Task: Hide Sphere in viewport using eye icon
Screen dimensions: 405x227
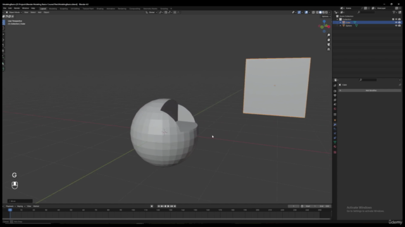Action: [x=396, y=26]
